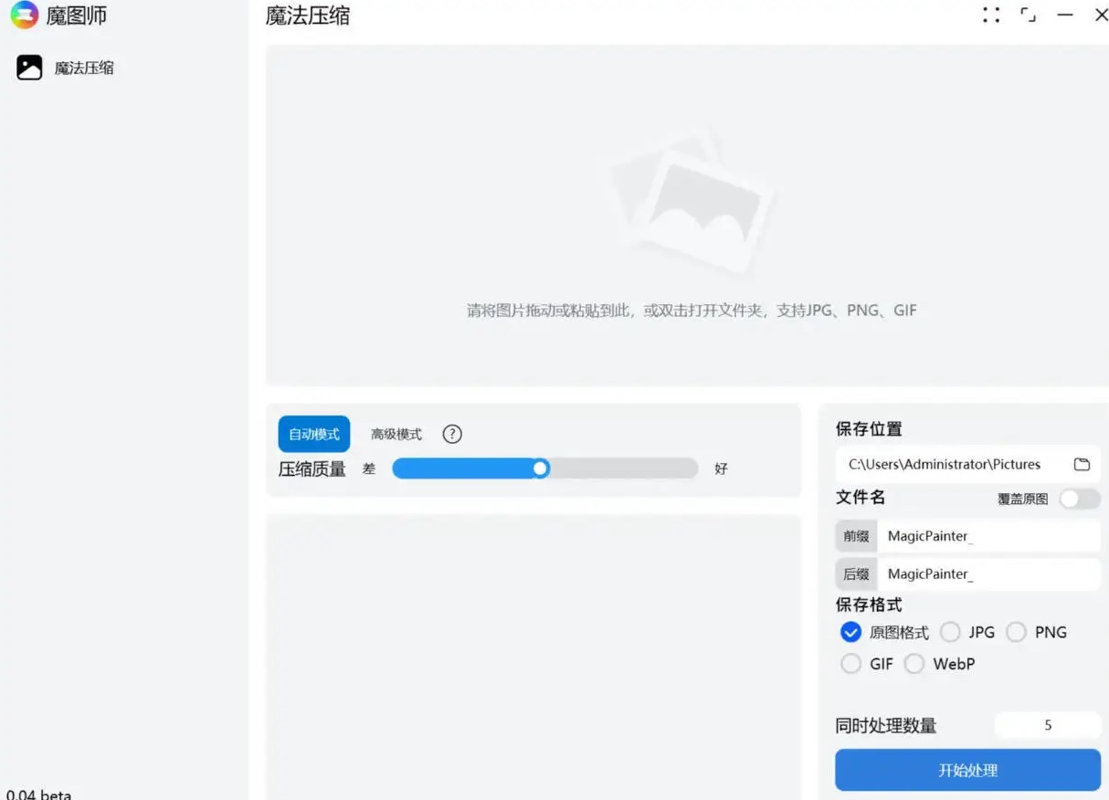Select the GIF format option
The height and width of the screenshot is (800, 1109).
[851, 664]
